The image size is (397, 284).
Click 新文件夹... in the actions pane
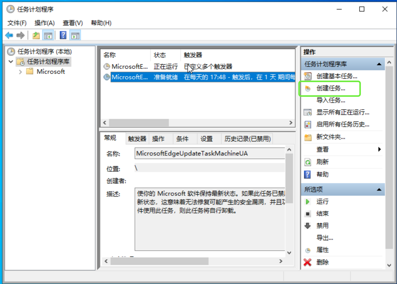coord(331,137)
